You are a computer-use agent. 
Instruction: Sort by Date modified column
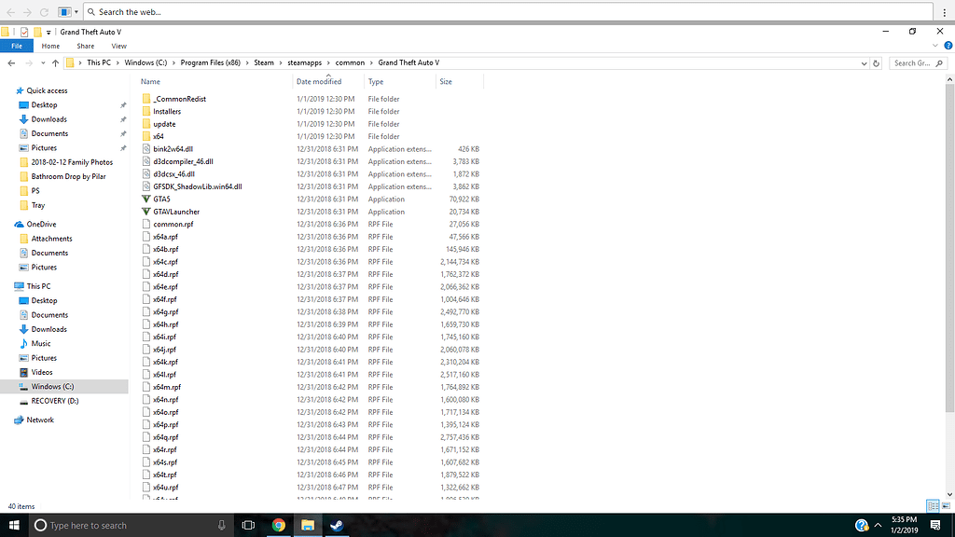coord(319,82)
